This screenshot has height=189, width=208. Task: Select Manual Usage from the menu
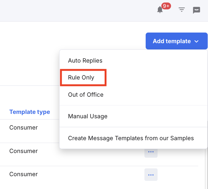pos(88,116)
